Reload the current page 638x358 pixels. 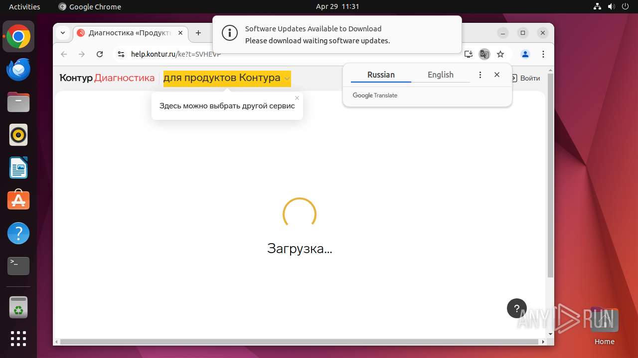tap(100, 54)
